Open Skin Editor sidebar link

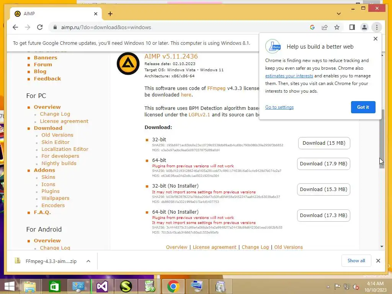55,142
